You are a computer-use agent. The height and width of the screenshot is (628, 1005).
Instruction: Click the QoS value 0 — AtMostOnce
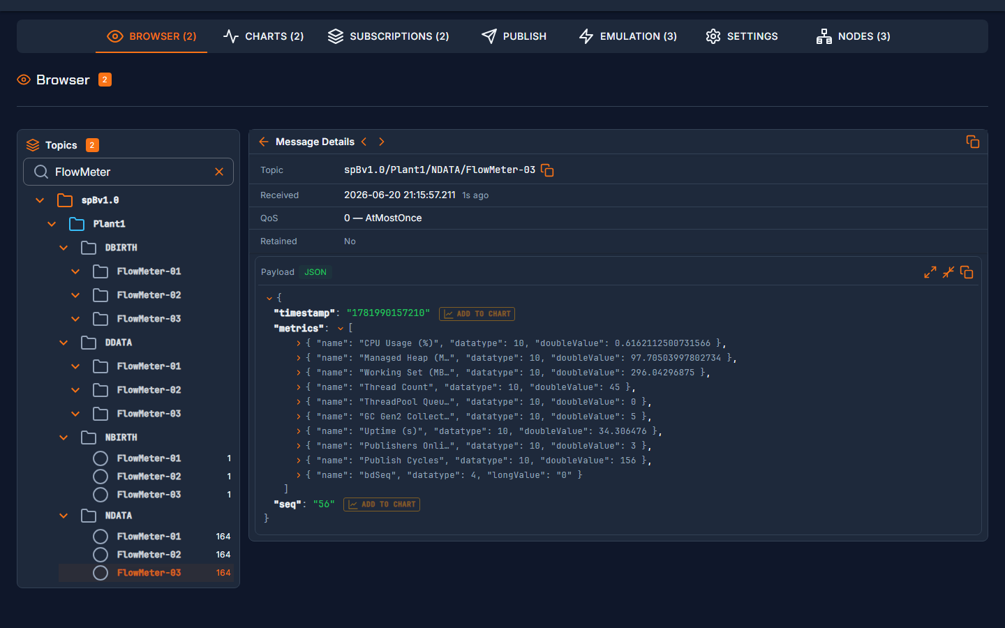383,218
